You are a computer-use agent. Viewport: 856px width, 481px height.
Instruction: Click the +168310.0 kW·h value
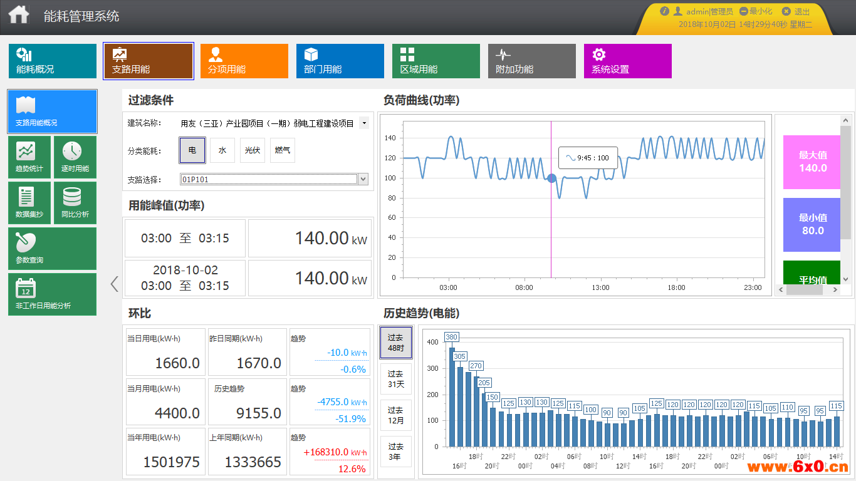point(335,452)
